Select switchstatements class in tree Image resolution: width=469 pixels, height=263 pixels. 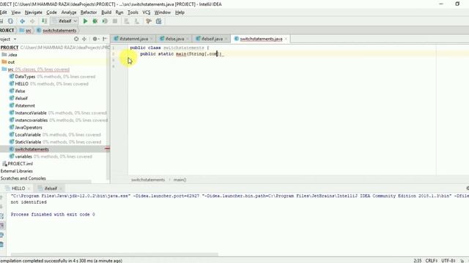pos(32,149)
